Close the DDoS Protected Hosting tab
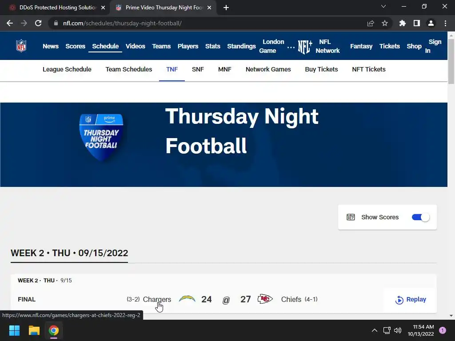Screen dimensions: 455x341 coord(103,8)
